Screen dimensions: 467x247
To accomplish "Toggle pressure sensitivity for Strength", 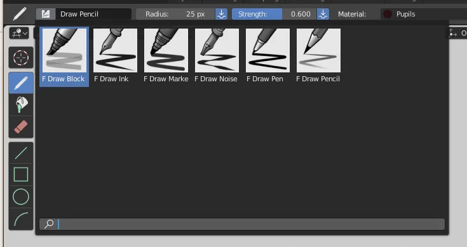I will tap(323, 14).
